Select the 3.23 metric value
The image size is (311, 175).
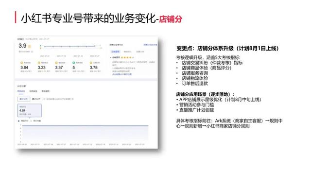(42, 68)
